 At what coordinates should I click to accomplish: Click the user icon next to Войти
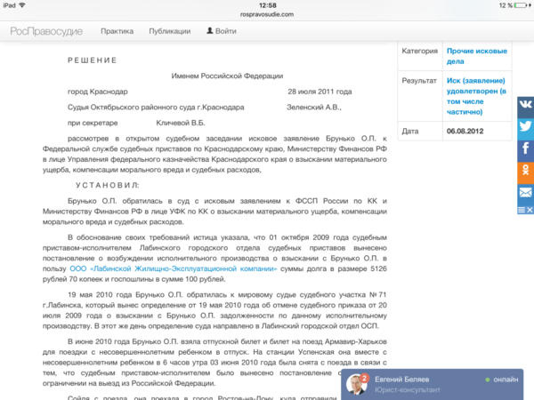point(210,30)
